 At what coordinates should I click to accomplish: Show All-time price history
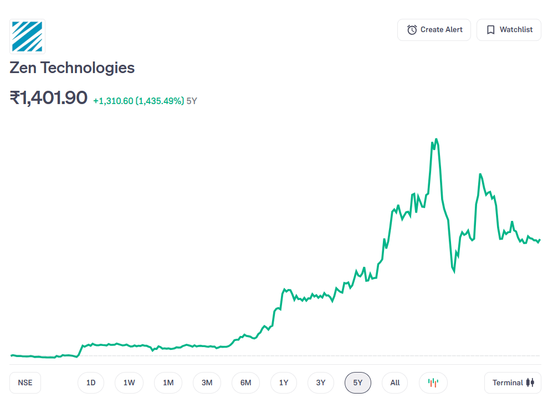[x=395, y=383]
